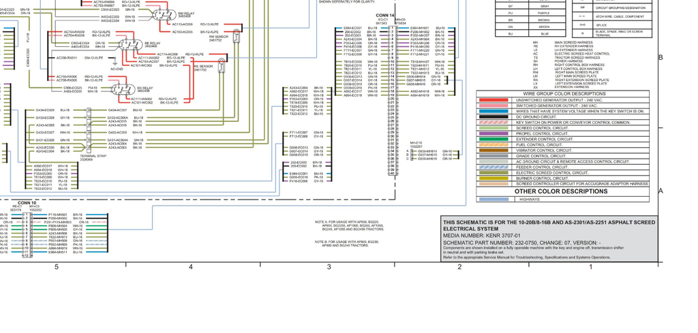This screenshot has height=333, width=698.
Task: Click the Other Color Descriptions heading
Action: 561,191
